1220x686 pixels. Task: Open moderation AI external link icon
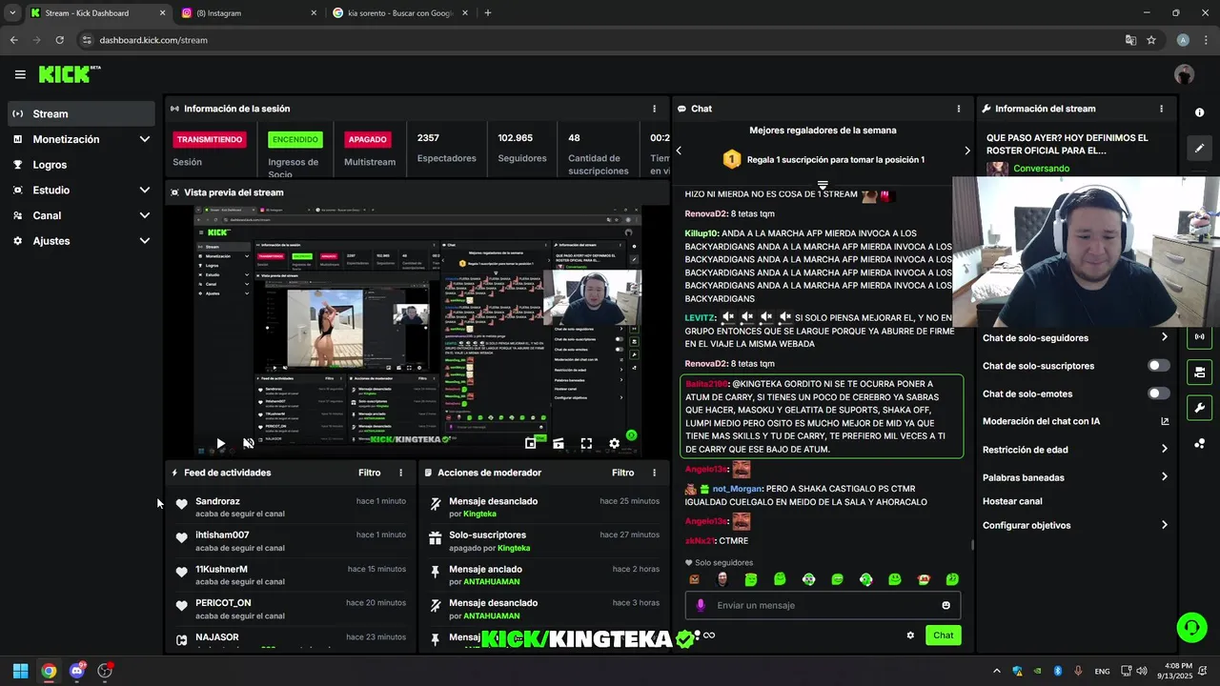coord(1165,421)
